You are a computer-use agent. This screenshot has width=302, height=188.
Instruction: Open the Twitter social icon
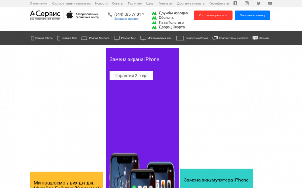(259, 3)
